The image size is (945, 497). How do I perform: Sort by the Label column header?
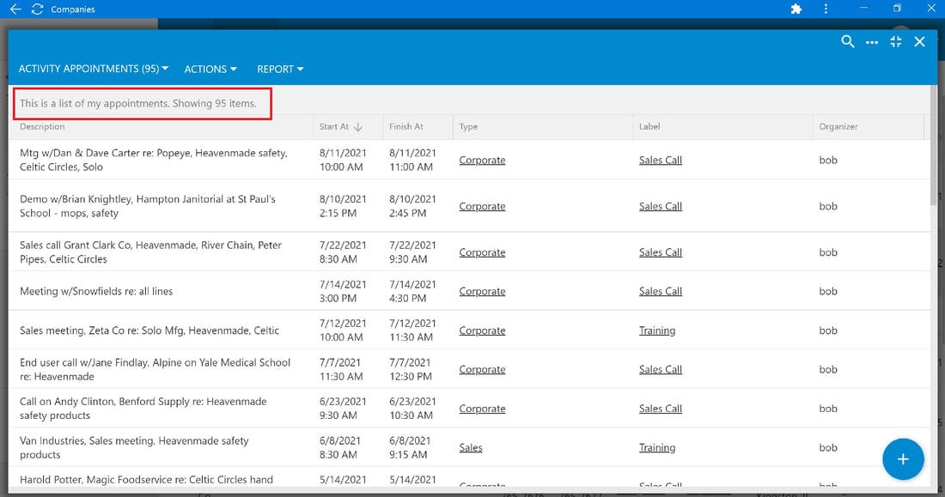(x=649, y=126)
